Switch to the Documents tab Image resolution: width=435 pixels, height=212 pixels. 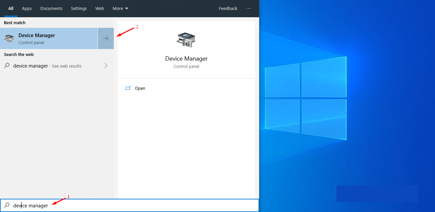51,8
